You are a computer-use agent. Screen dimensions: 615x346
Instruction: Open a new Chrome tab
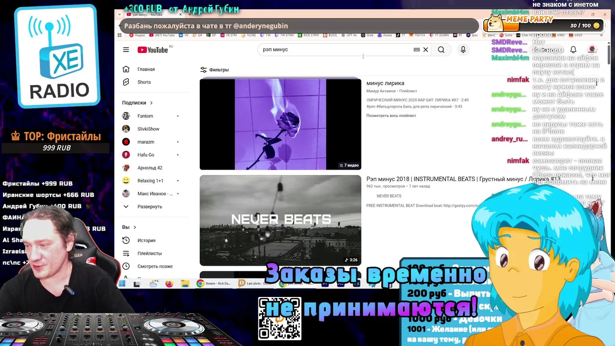coord(190,14)
